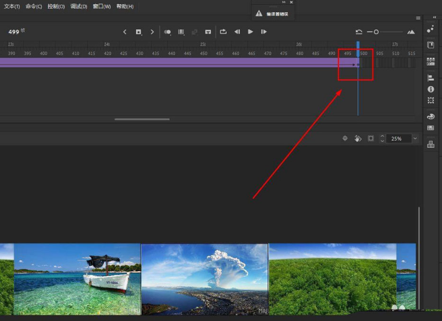The height and width of the screenshot is (321, 442).
Task: Reset the timeline zoom to default
Action: click(359, 32)
